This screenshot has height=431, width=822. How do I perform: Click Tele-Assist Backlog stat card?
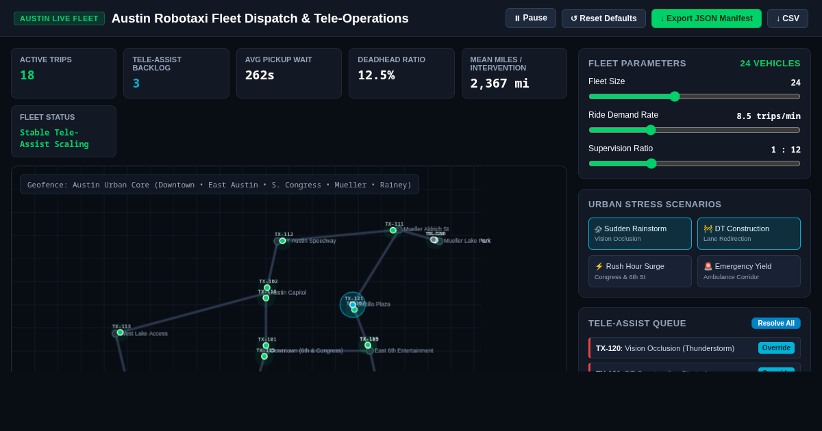click(176, 73)
